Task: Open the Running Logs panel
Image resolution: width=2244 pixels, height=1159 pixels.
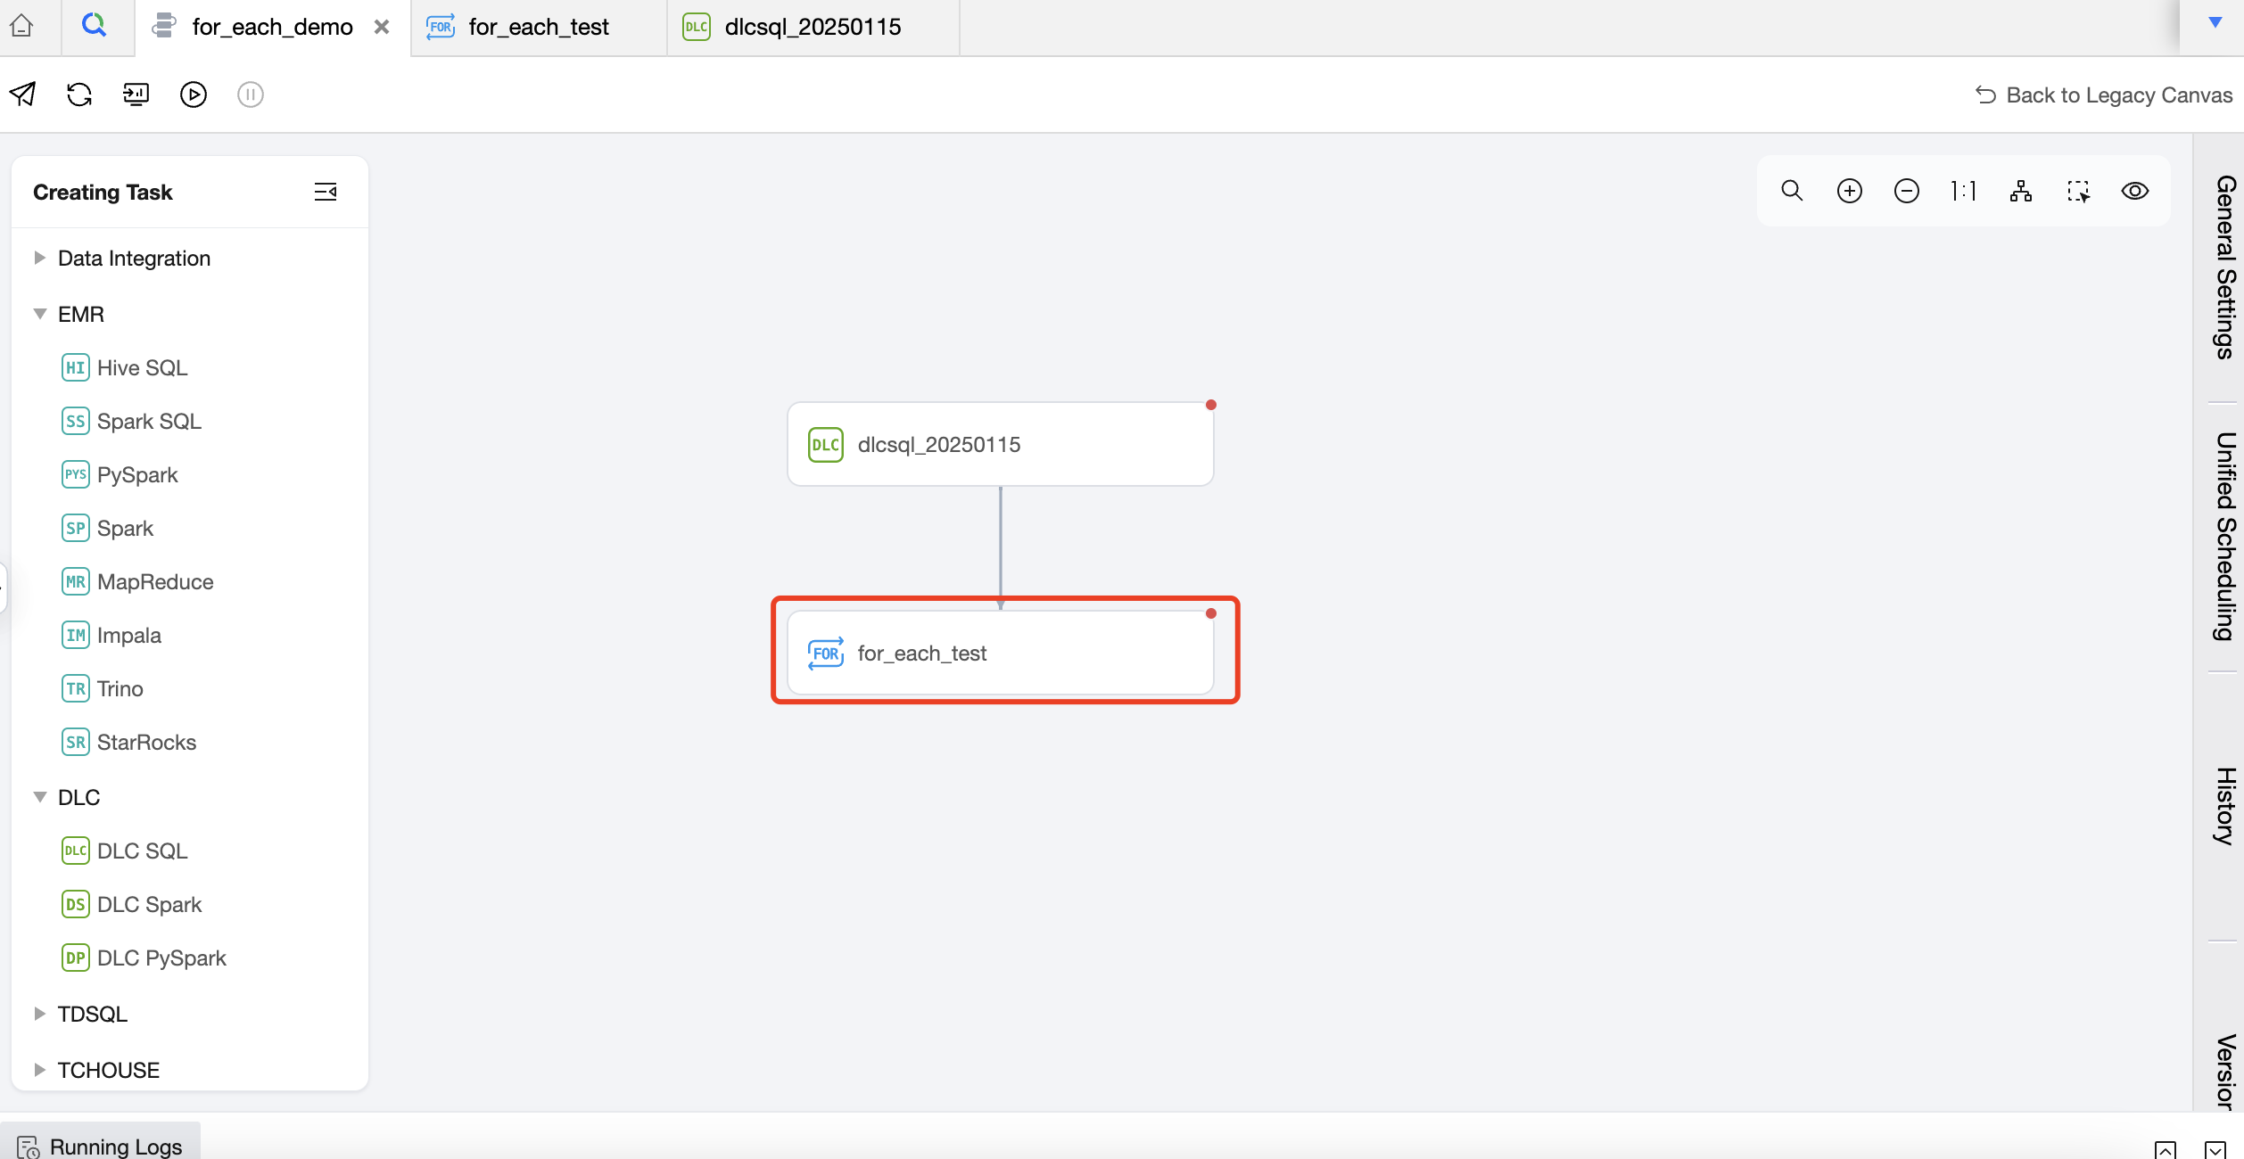Action: coord(101,1145)
